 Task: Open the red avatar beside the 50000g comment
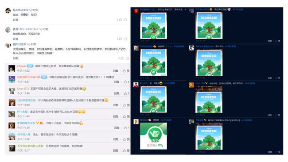pyautogui.click(x=136, y=11)
